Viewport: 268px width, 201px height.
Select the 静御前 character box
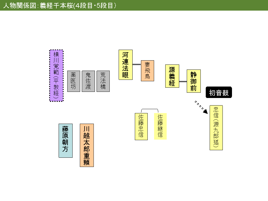click(x=194, y=81)
